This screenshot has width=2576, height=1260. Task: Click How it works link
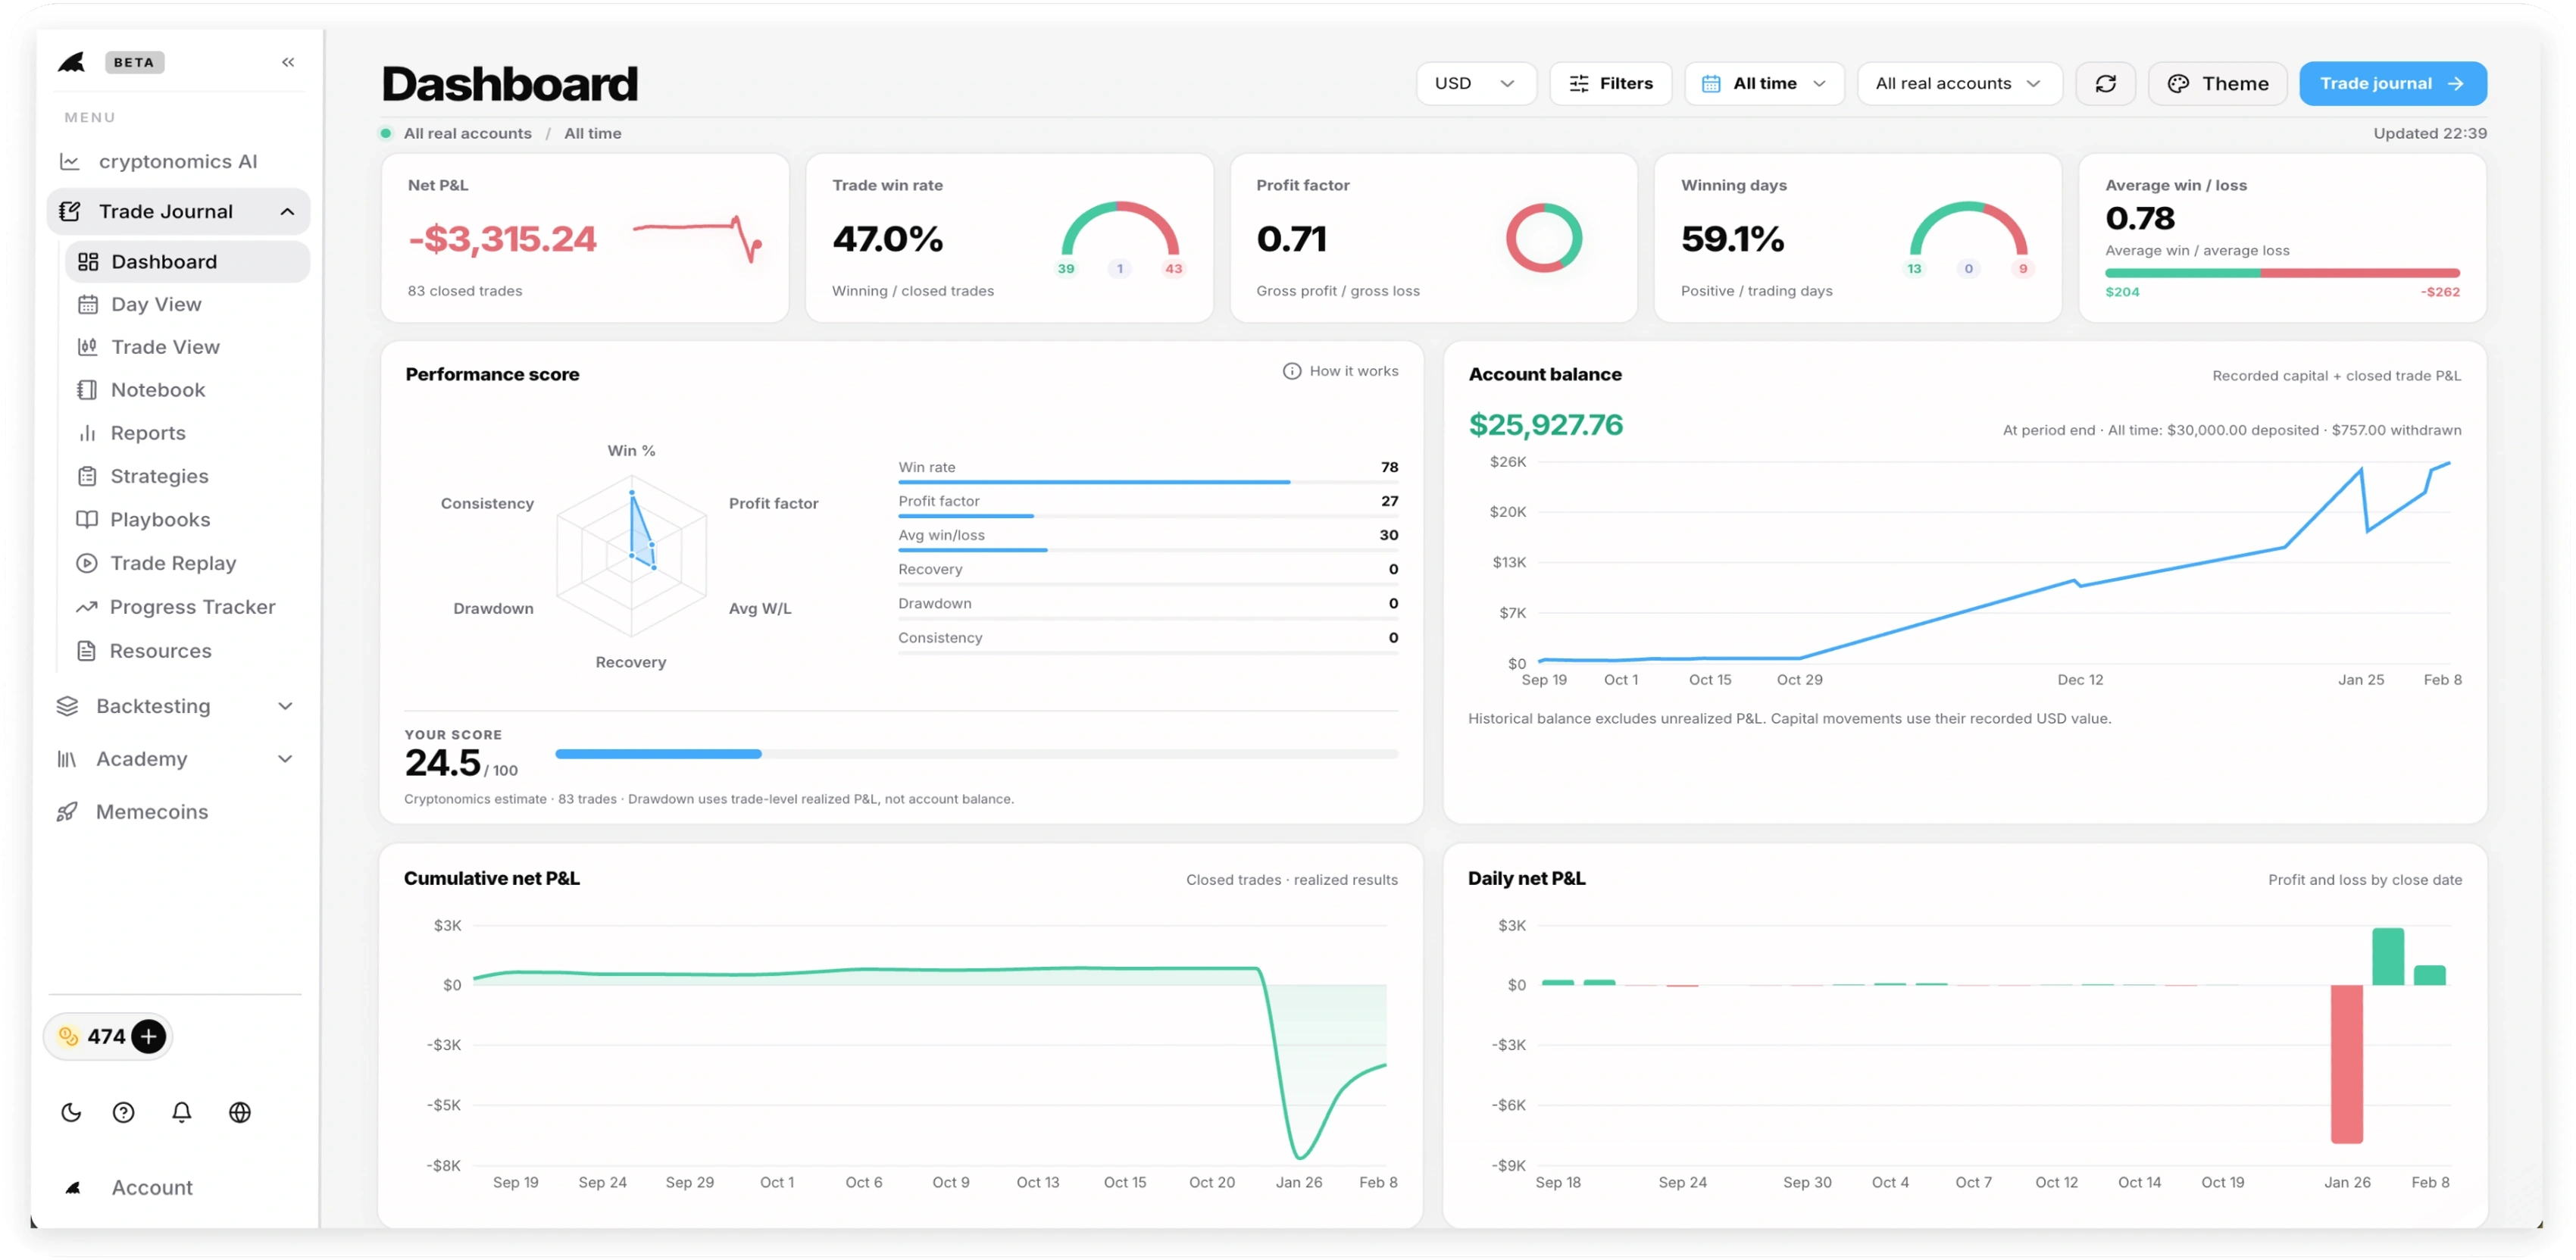[x=1340, y=371]
